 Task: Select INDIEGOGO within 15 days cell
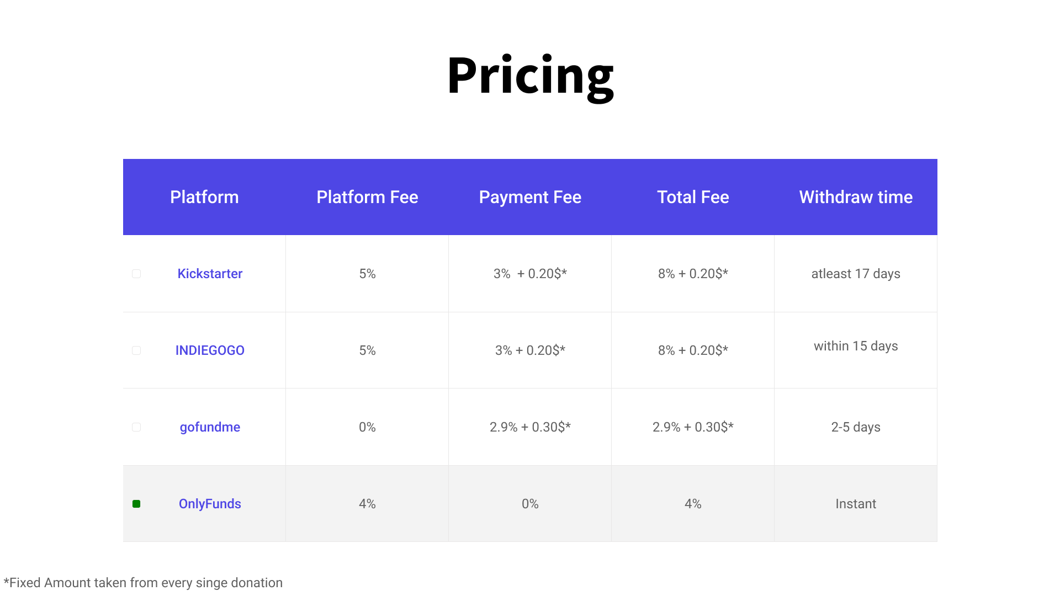tap(856, 350)
